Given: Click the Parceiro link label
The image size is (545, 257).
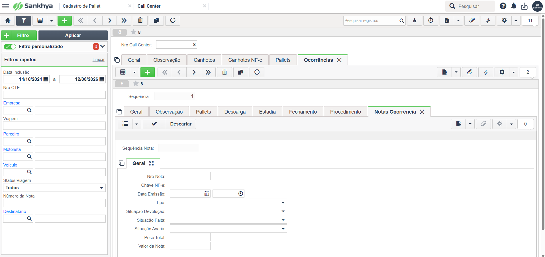Looking at the screenshot, I should point(11,134).
